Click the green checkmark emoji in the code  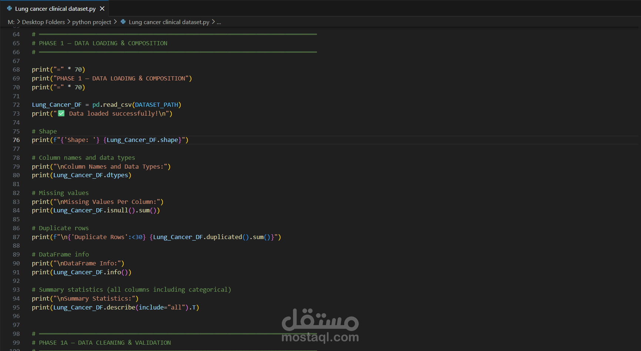pos(61,113)
